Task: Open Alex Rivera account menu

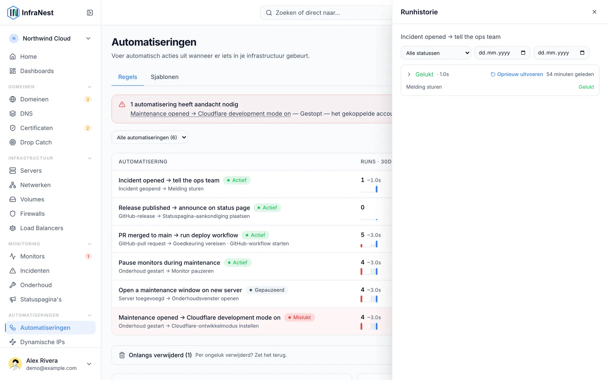Action: [x=50, y=364]
